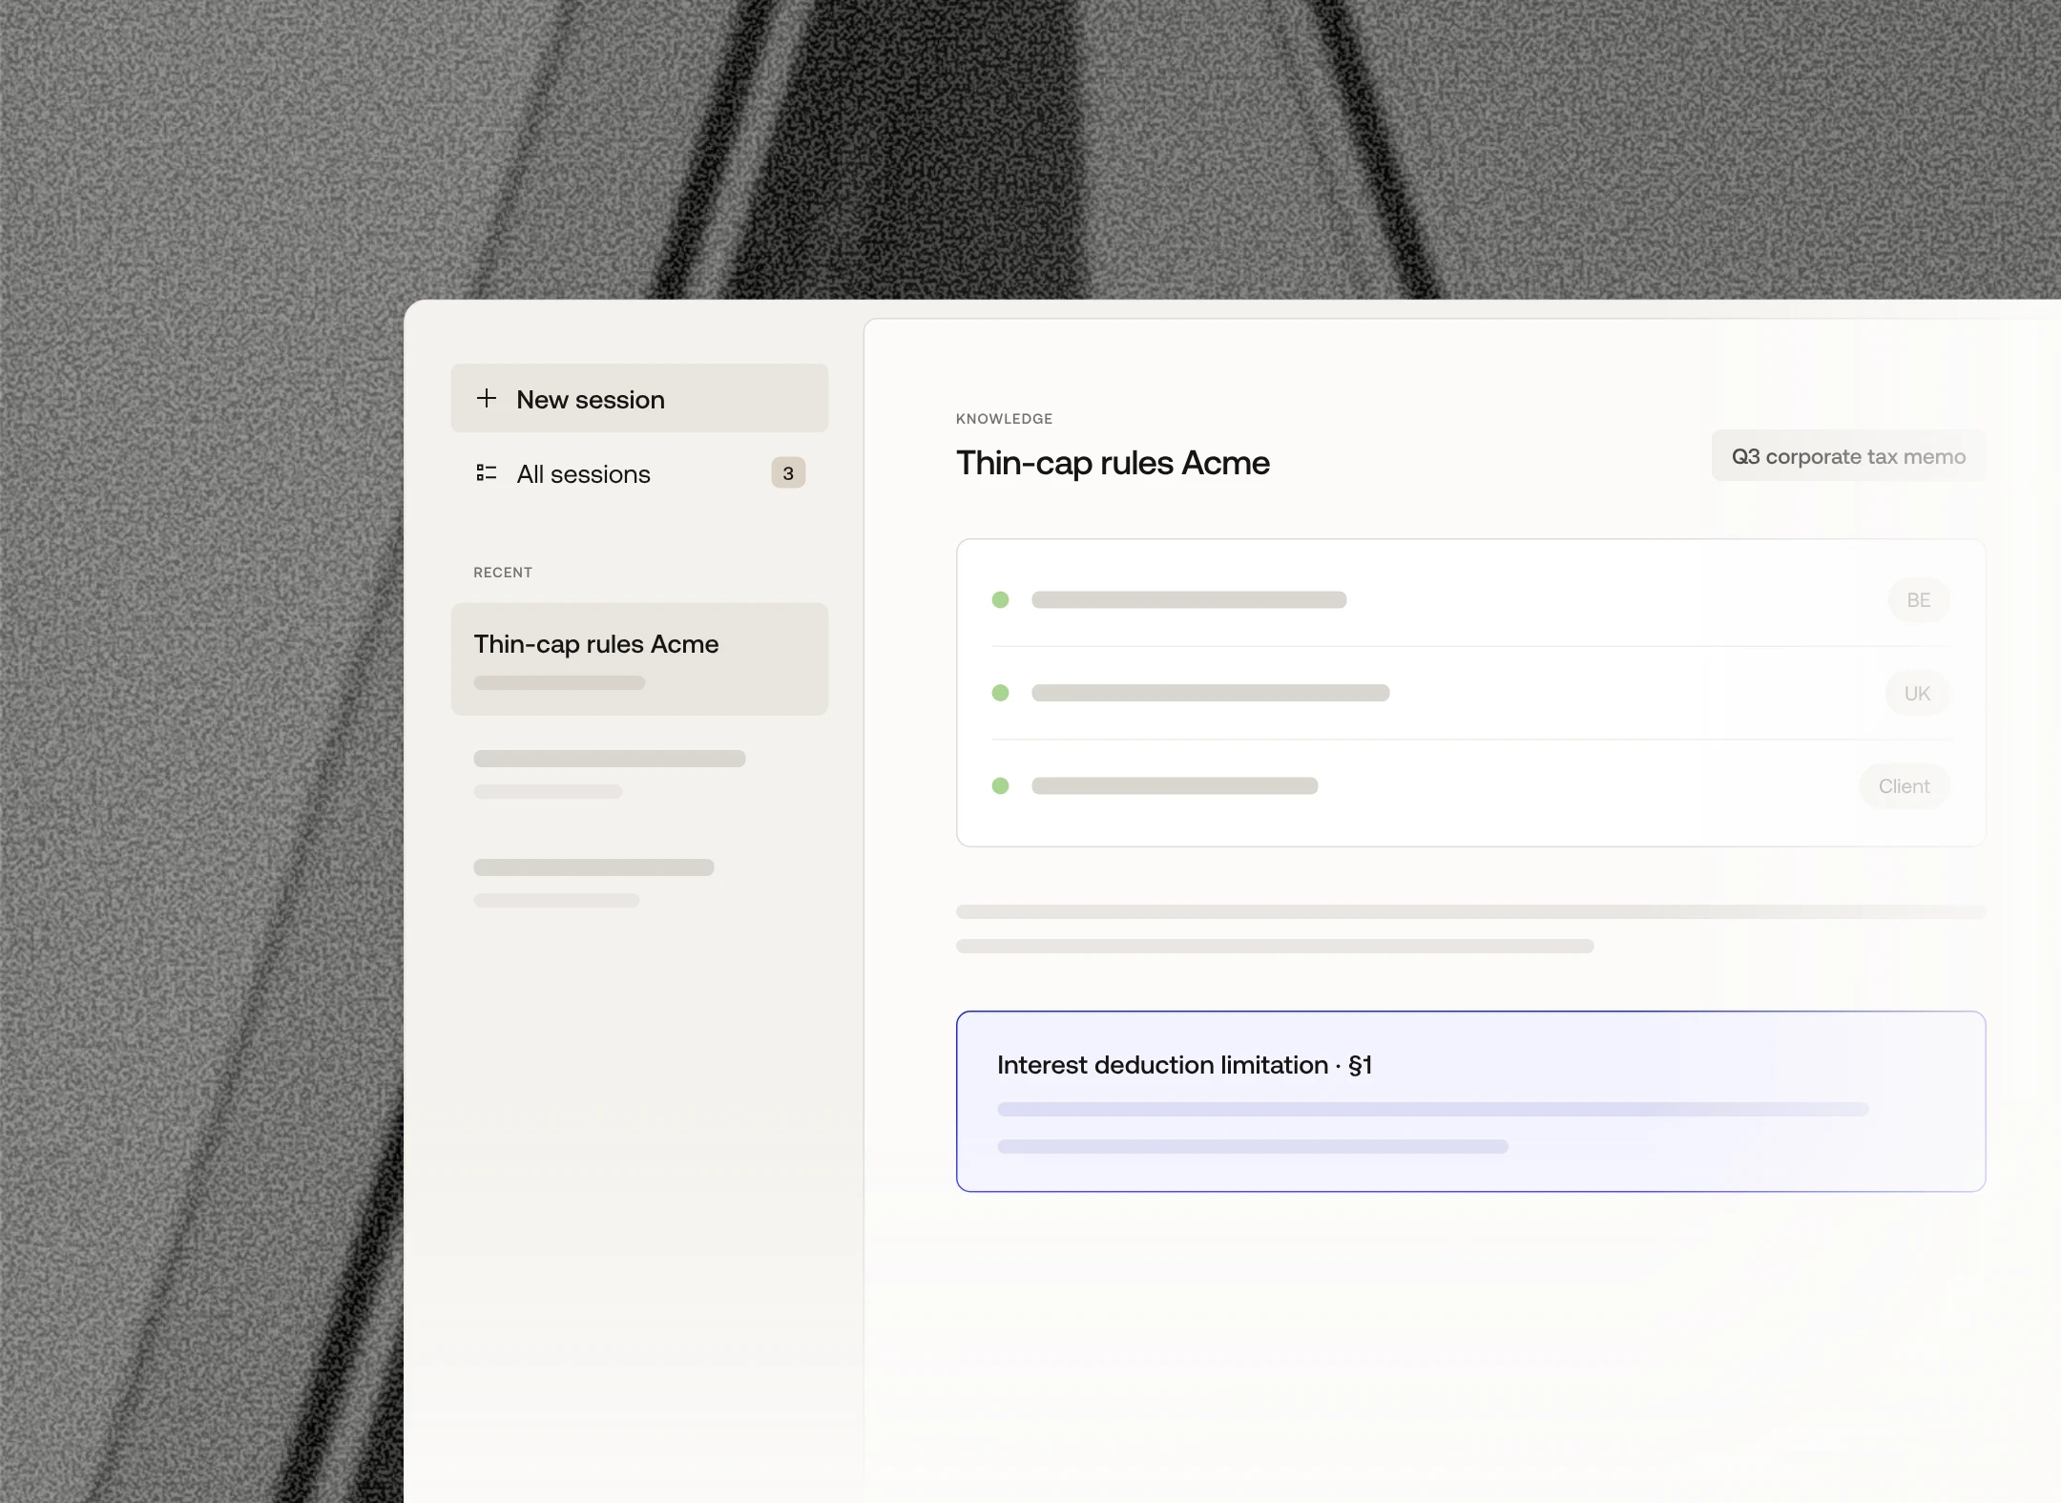Click the green status dot in the UK row
Image resolution: width=2061 pixels, height=1503 pixels.
coord(1000,693)
